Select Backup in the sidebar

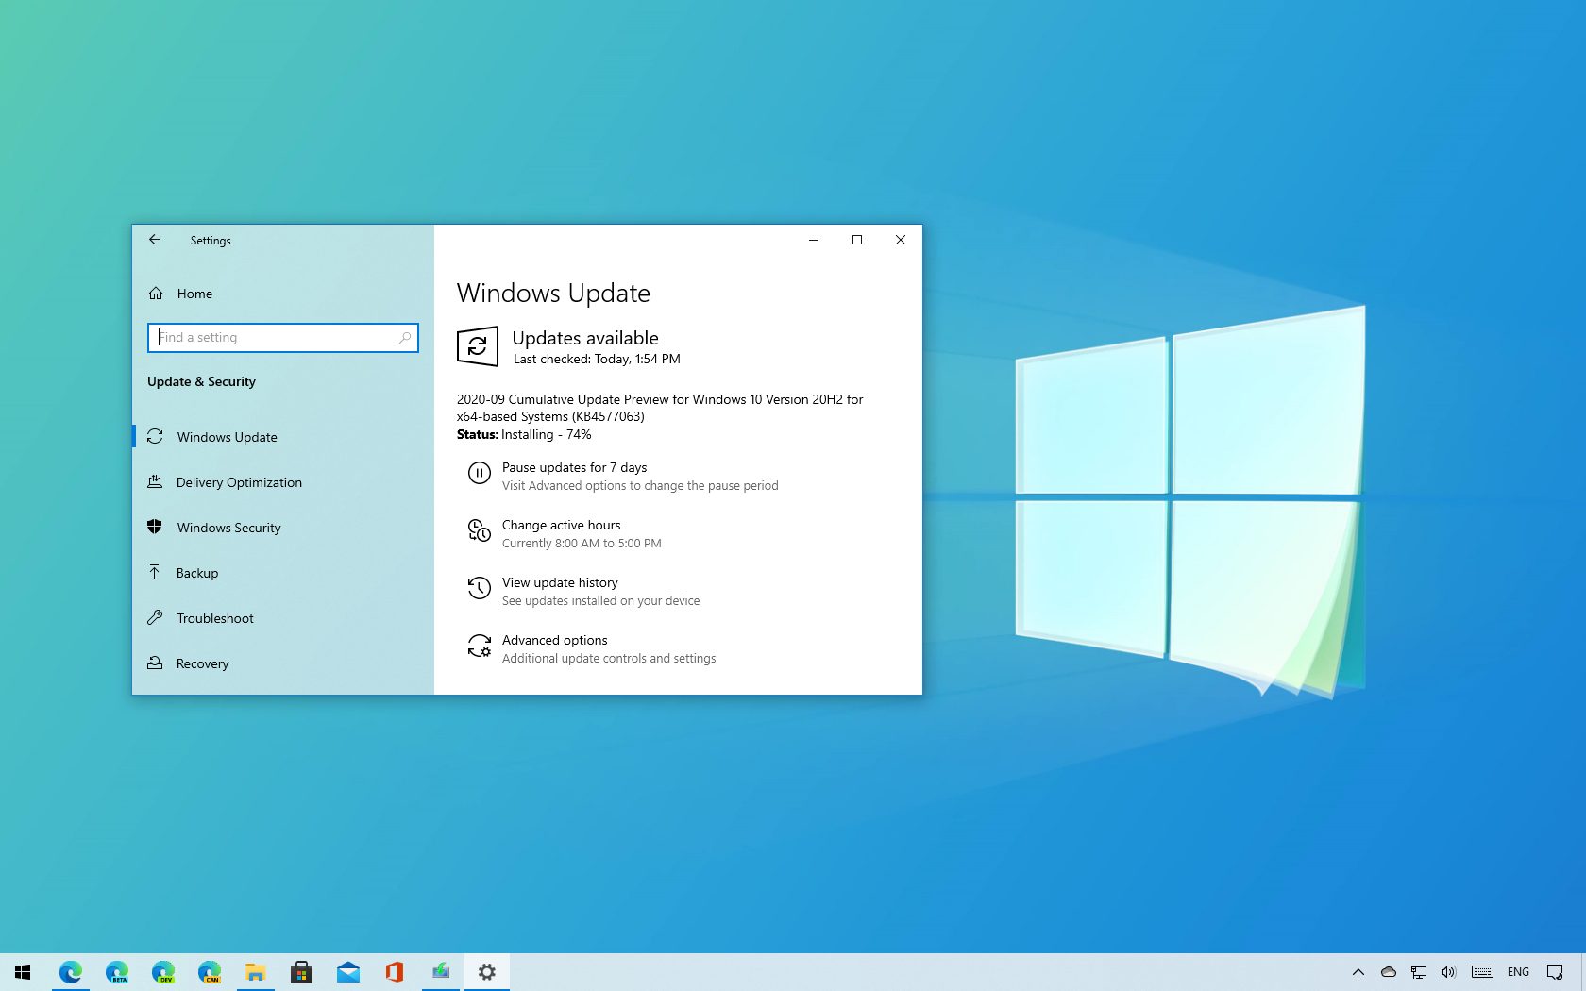click(283, 572)
